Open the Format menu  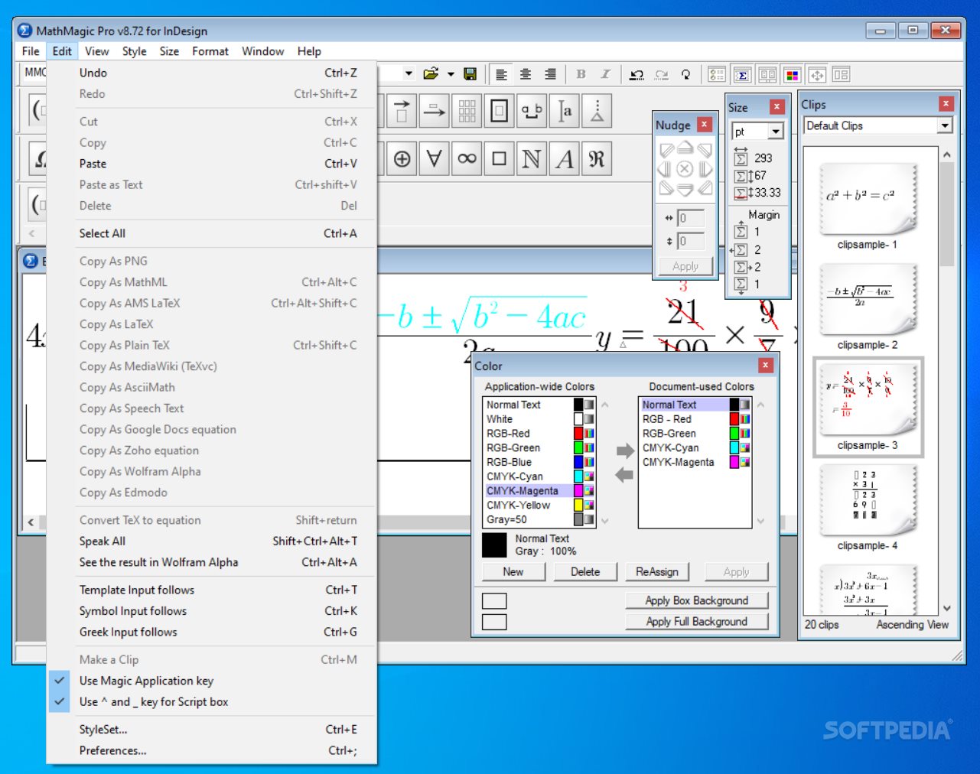(210, 51)
